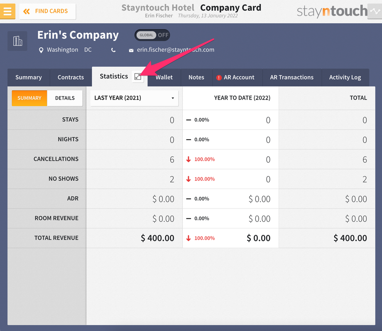This screenshot has width=382, height=331.
Task: Switch to the Summary tab
Action: click(29, 77)
